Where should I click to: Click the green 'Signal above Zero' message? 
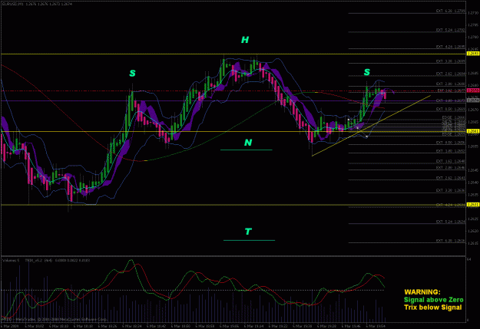tap(433, 300)
